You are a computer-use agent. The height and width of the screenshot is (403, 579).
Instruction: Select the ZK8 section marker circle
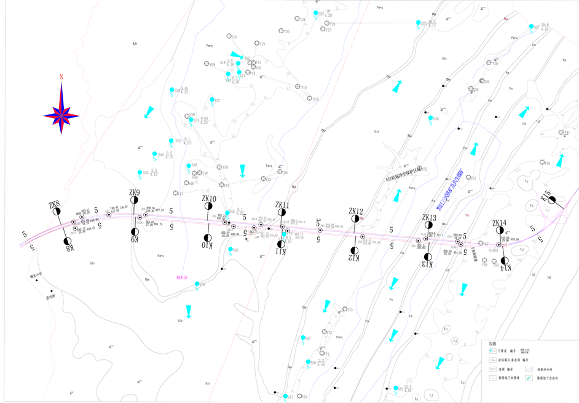pos(57,212)
